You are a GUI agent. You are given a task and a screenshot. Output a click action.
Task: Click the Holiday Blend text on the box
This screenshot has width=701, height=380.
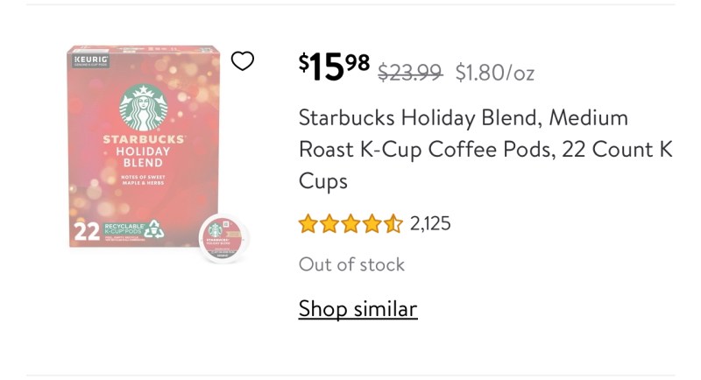(x=144, y=157)
